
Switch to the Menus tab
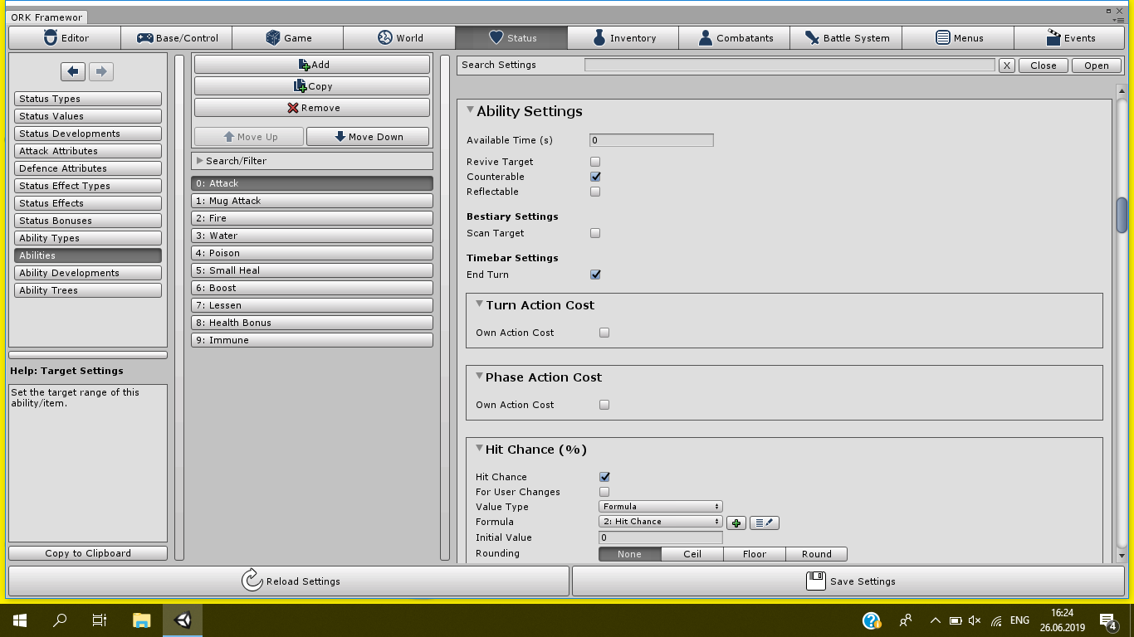[x=958, y=38]
